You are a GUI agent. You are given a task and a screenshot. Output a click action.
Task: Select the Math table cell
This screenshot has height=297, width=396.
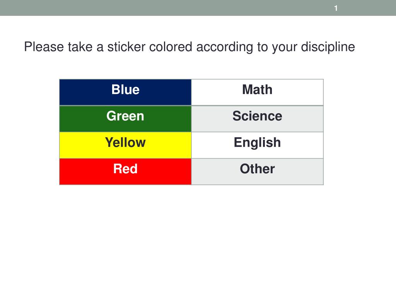point(257,92)
